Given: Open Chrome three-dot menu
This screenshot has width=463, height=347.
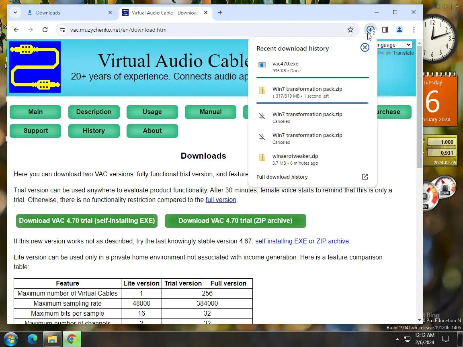Looking at the screenshot, I should pos(414,30).
